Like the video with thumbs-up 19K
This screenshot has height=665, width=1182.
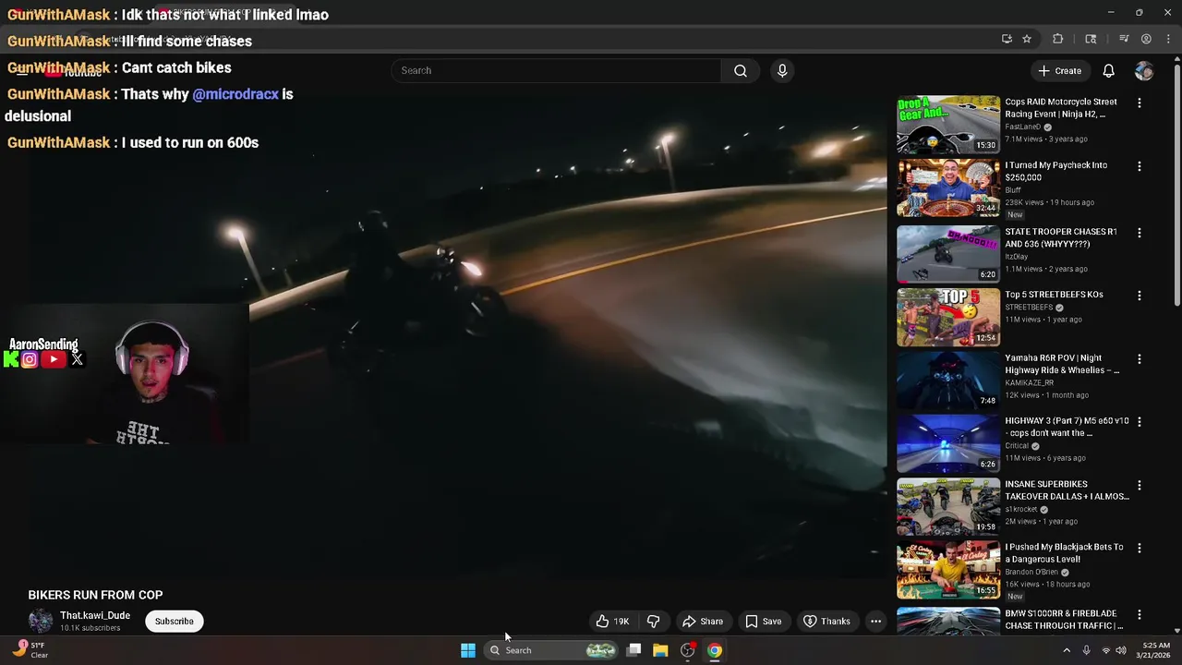(x=613, y=622)
